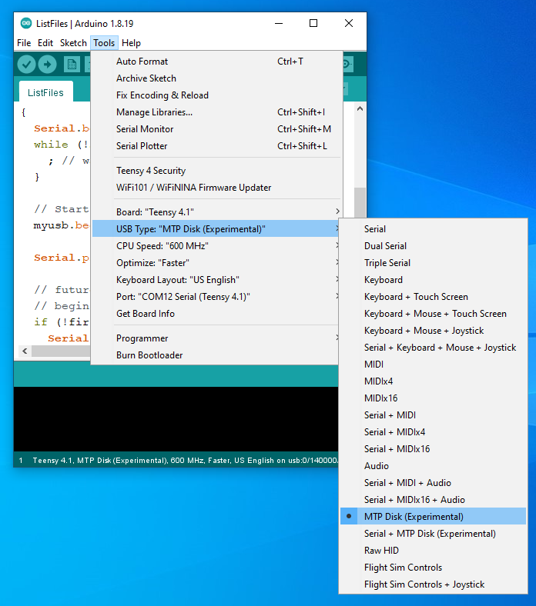Screen dimensions: 536x606
Task: Choose Serial + MIDIx16 + Audio option
Action: click(433, 500)
